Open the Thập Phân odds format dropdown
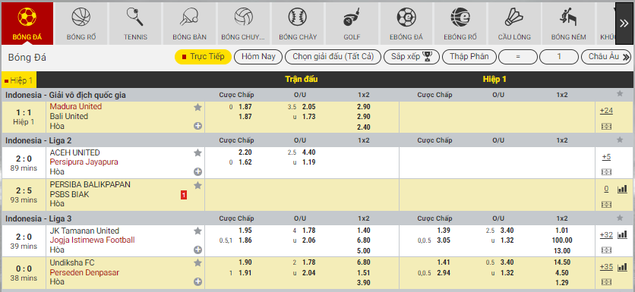The width and height of the screenshot is (635, 292). click(x=469, y=57)
